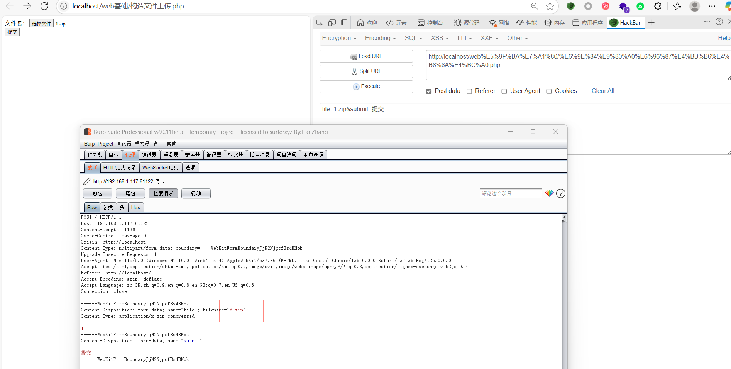The width and height of the screenshot is (731, 369).
Task: Click the Load URL button
Action: click(x=366, y=56)
